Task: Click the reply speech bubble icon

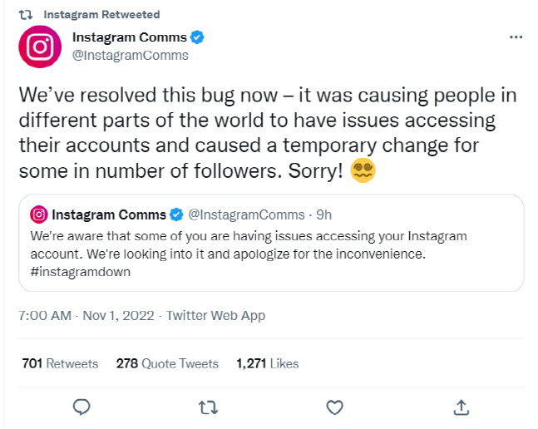Action: pos(81,407)
